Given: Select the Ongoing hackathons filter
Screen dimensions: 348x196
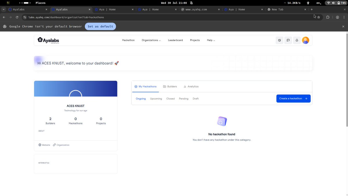Looking at the screenshot, I should tap(141, 99).
